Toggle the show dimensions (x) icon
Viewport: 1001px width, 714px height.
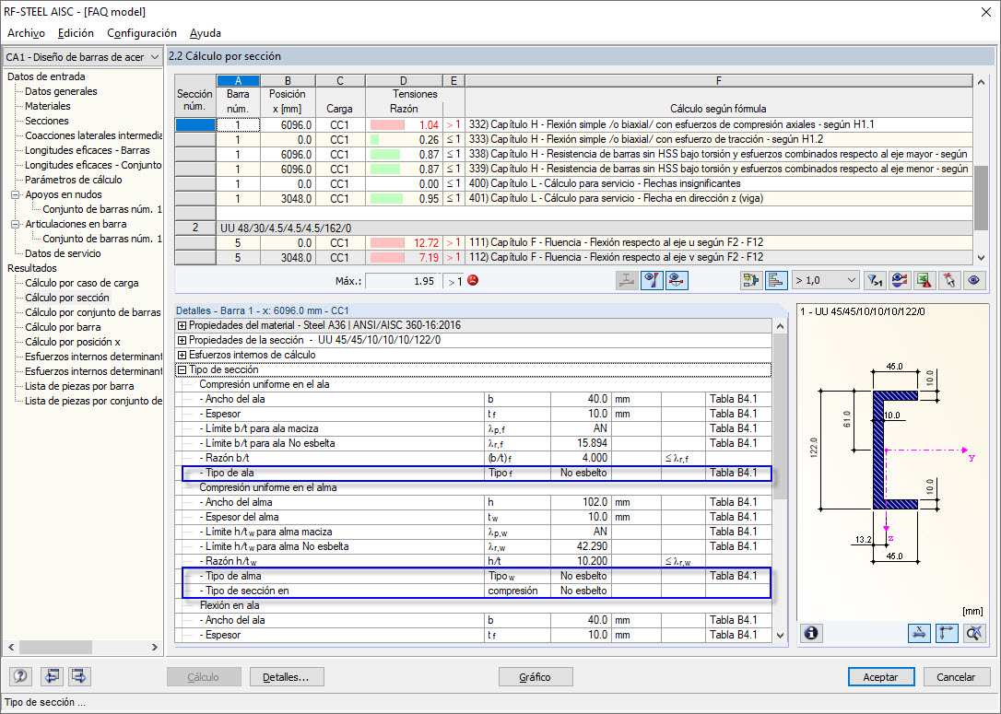click(x=919, y=633)
